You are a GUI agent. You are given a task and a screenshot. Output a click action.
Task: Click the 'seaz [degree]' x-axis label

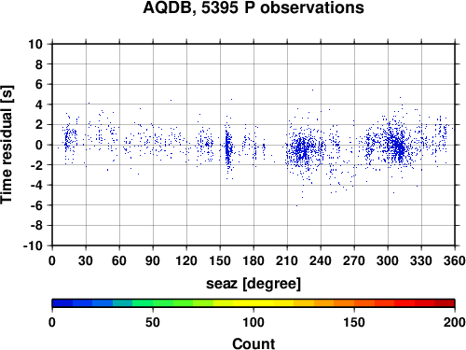pyautogui.click(x=254, y=284)
